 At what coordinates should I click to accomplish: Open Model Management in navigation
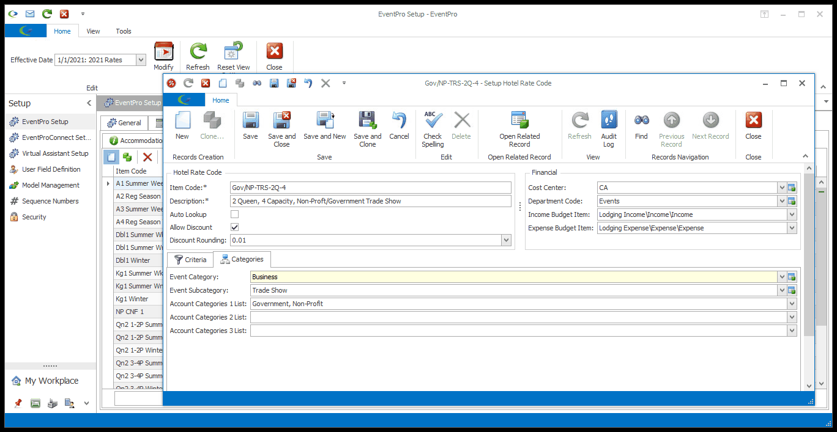tap(50, 185)
